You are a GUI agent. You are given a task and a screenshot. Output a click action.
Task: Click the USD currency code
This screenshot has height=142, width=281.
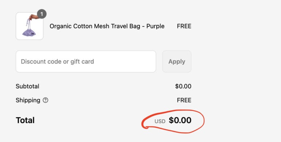[160, 121]
